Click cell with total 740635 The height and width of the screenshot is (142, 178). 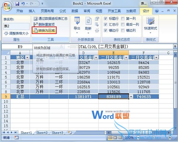[144, 96]
